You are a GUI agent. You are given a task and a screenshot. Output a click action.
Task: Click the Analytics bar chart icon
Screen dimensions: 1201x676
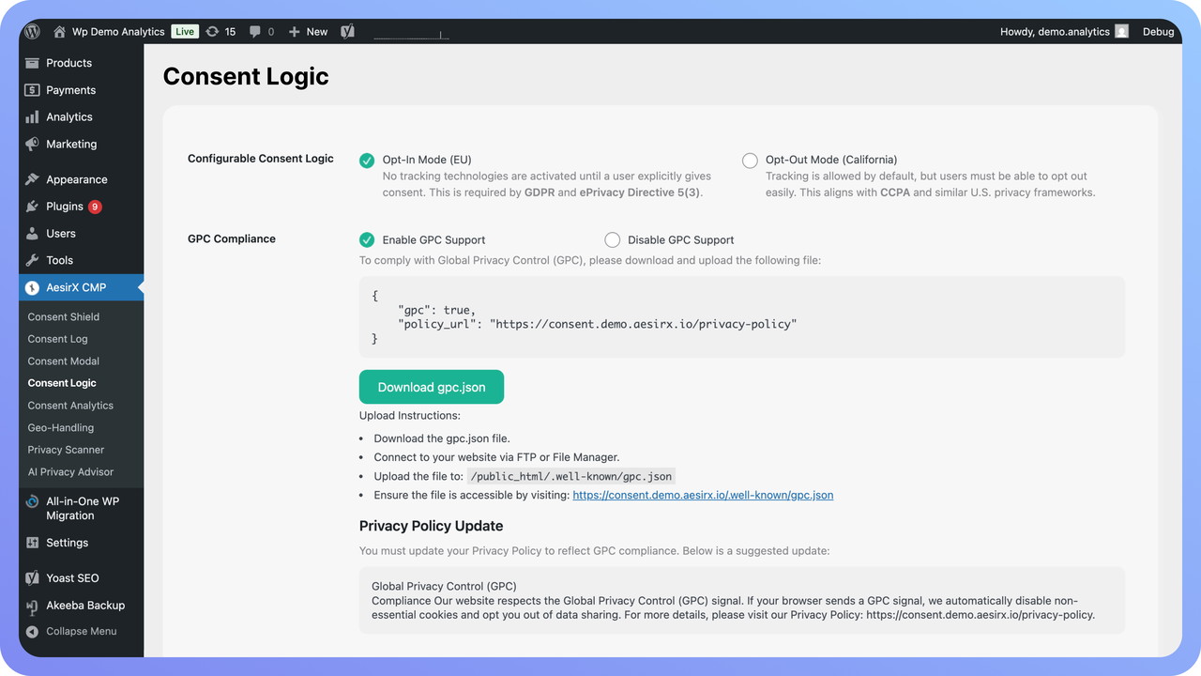tap(32, 116)
